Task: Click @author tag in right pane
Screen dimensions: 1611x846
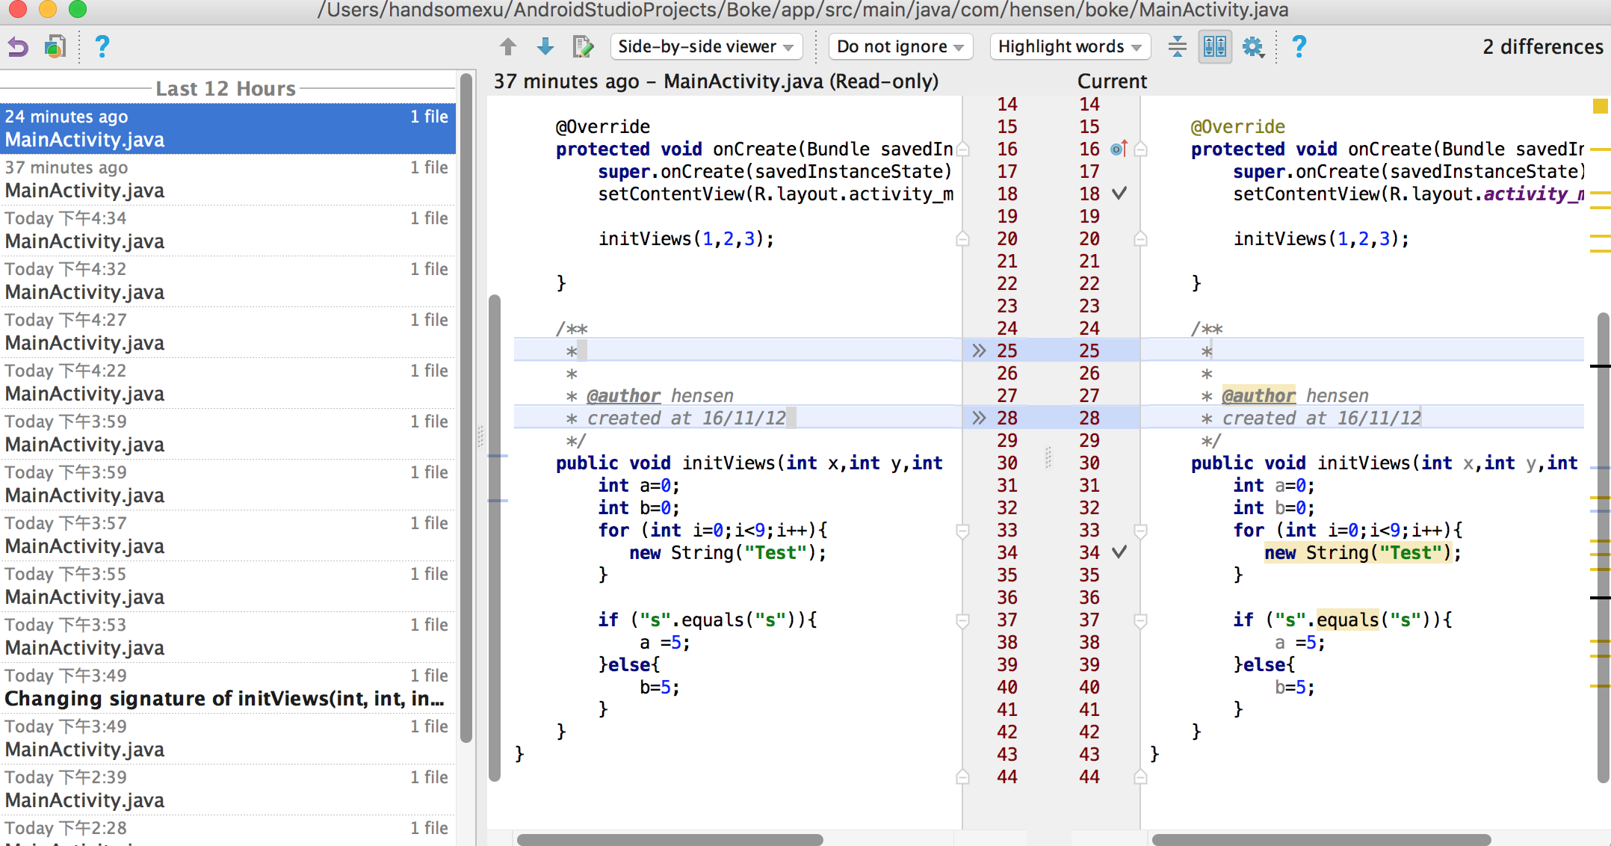Action: coord(1258,395)
